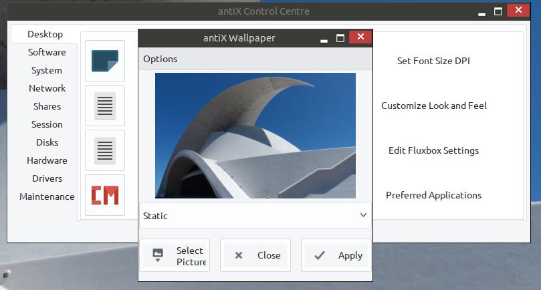The image size is (541, 290).
Task: Select the Network tab
Action: [x=47, y=88]
